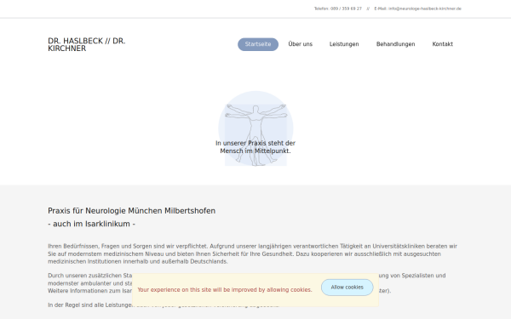Select Behandlungen in the navigation
This screenshot has height=319, width=511.
[x=396, y=44]
